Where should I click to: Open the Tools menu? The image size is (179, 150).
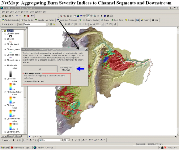(32, 12)
